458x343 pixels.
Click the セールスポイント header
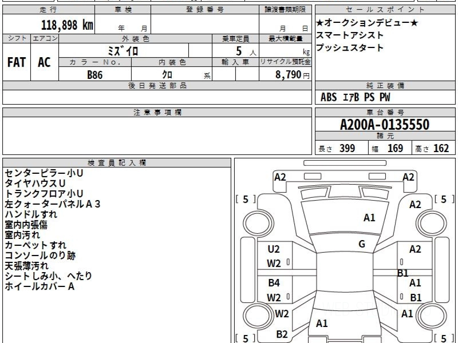coord(385,10)
